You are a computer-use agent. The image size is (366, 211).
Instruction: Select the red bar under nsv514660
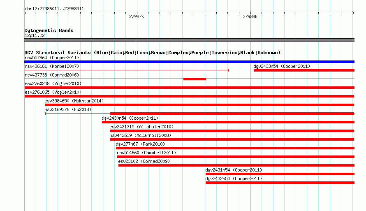tap(236, 157)
